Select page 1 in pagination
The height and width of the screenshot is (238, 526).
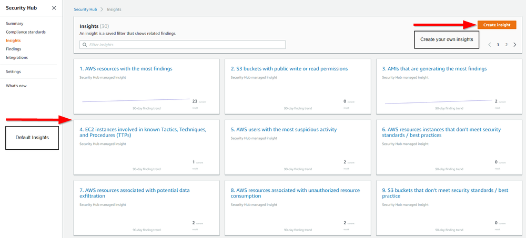tap(498, 45)
